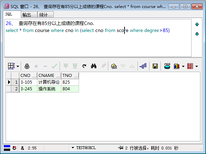Viewport: 206px width, 154px height.
Task: Fetch next page double-arrow icon
Action: tap(66, 66)
